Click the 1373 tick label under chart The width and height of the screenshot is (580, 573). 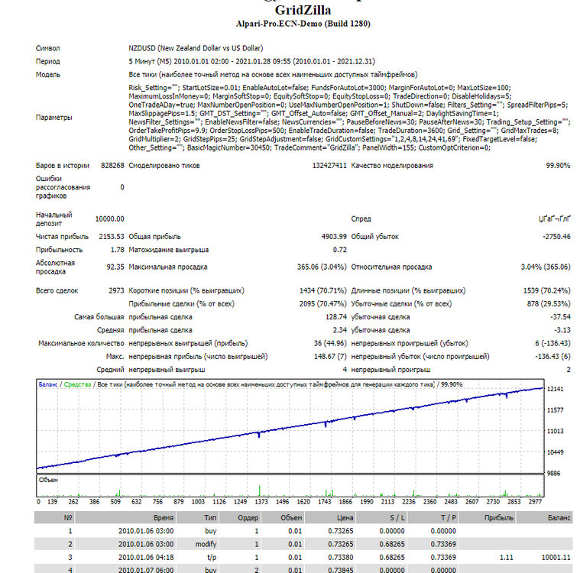click(261, 502)
